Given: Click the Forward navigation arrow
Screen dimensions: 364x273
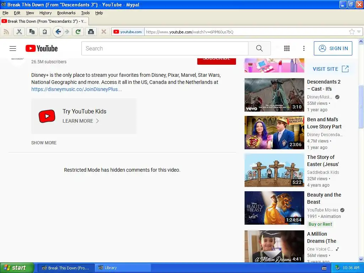Looking at the screenshot, I should (x=67, y=32).
